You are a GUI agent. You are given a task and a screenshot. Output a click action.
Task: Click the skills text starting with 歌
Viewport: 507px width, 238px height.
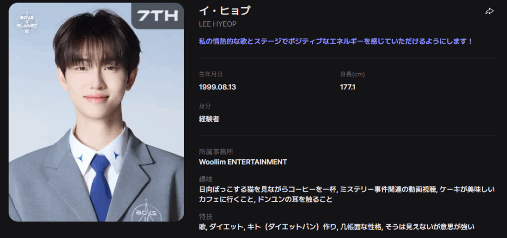(x=337, y=227)
